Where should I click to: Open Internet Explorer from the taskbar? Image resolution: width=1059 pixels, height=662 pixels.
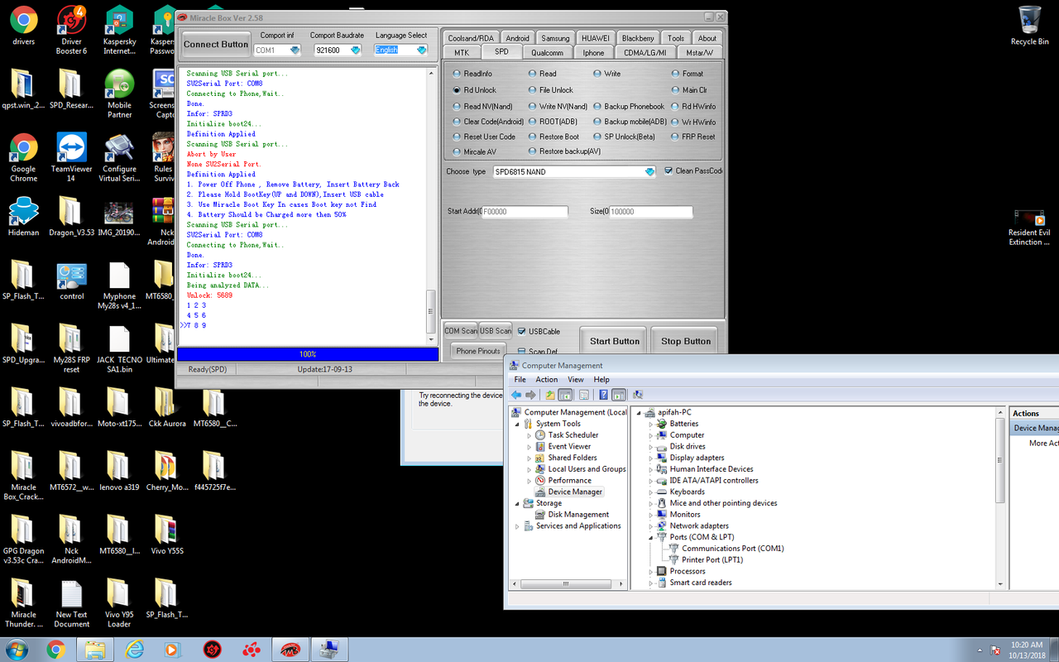pyautogui.click(x=134, y=649)
